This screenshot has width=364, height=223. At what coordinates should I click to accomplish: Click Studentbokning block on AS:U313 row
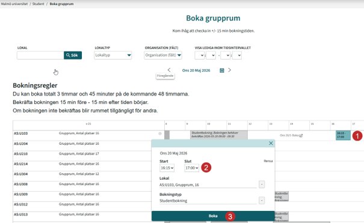click(x=282, y=216)
